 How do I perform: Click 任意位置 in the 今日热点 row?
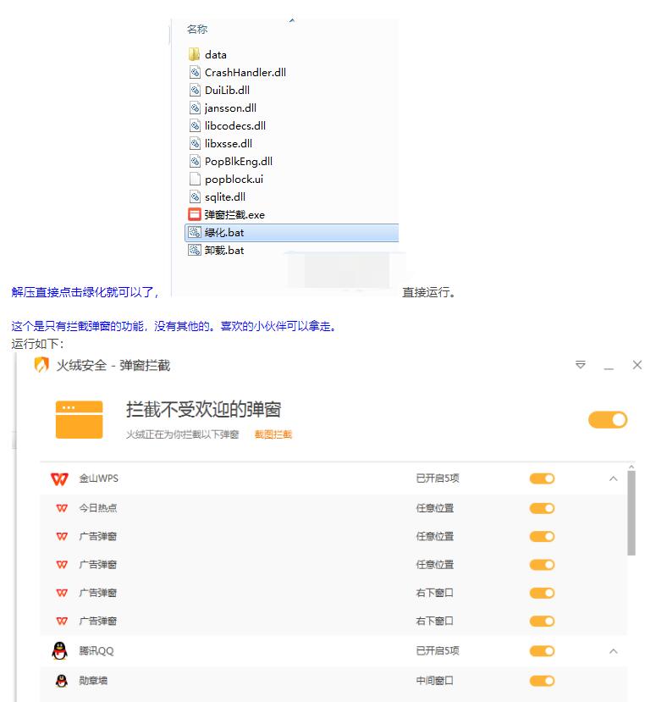(435, 508)
